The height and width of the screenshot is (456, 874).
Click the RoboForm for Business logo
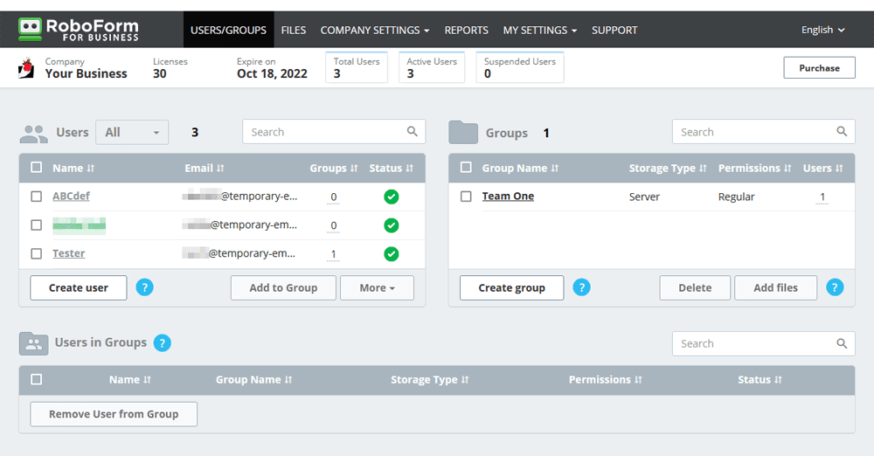pos(78,30)
